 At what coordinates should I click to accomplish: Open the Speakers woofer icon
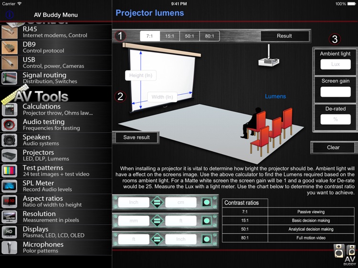[x=10, y=140]
